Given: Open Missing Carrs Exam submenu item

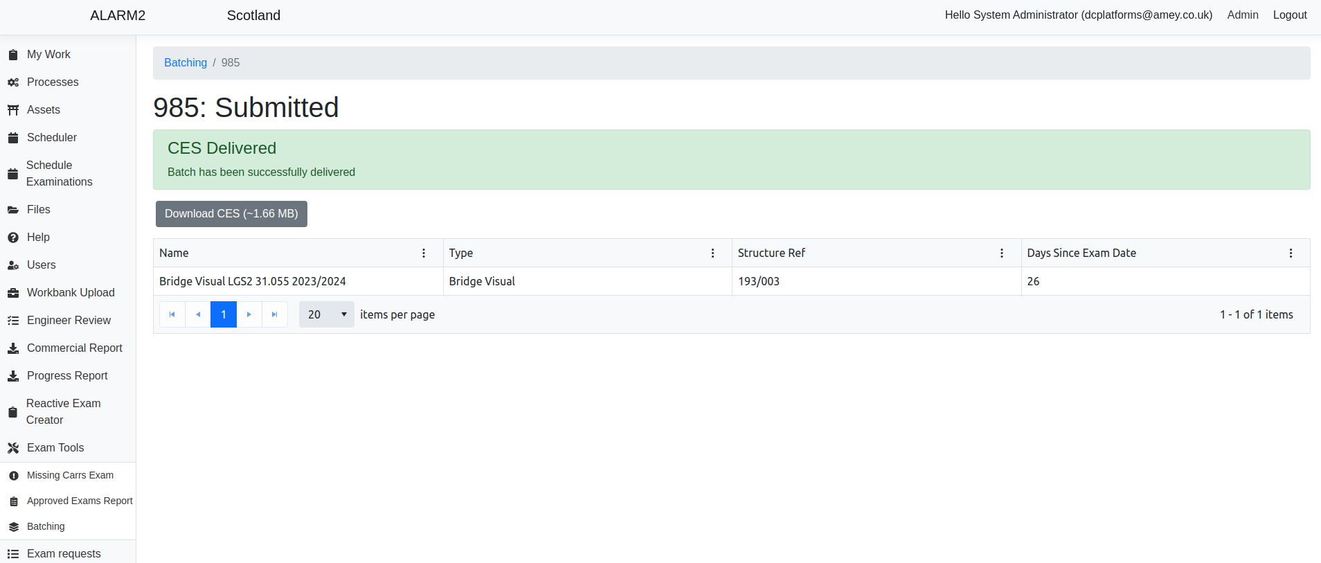Looking at the screenshot, I should (70, 475).
